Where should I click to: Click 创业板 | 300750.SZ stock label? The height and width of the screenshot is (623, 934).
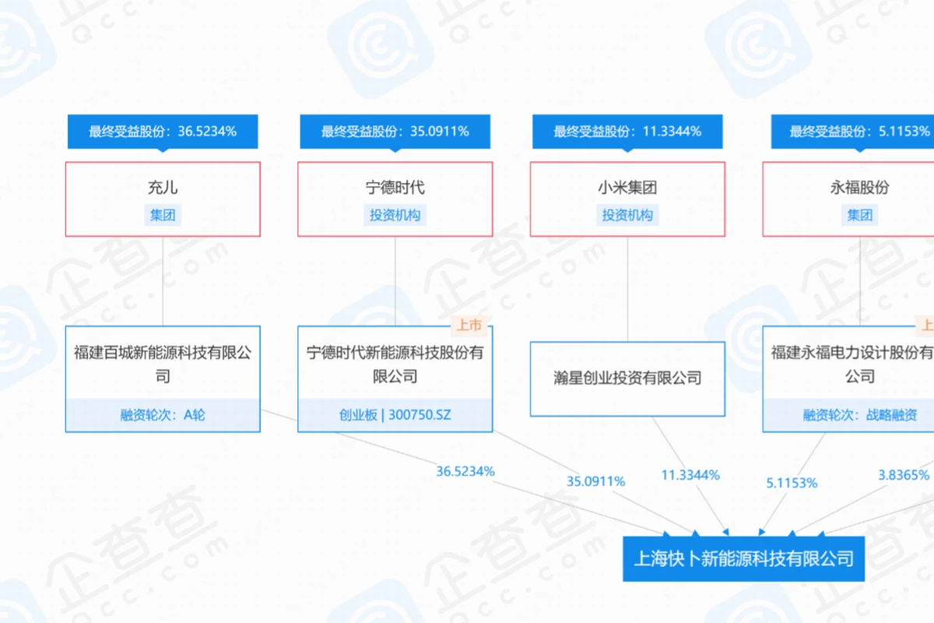tap(395, 415)
